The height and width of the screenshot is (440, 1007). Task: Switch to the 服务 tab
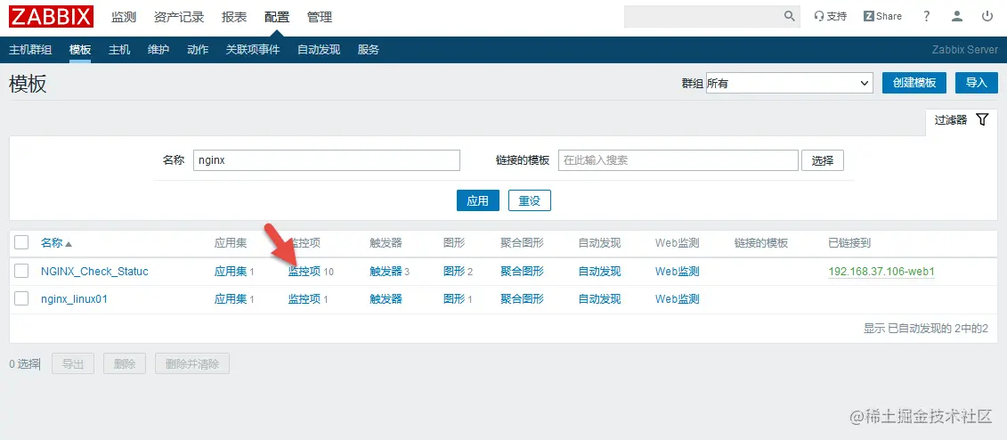[369, 50]
